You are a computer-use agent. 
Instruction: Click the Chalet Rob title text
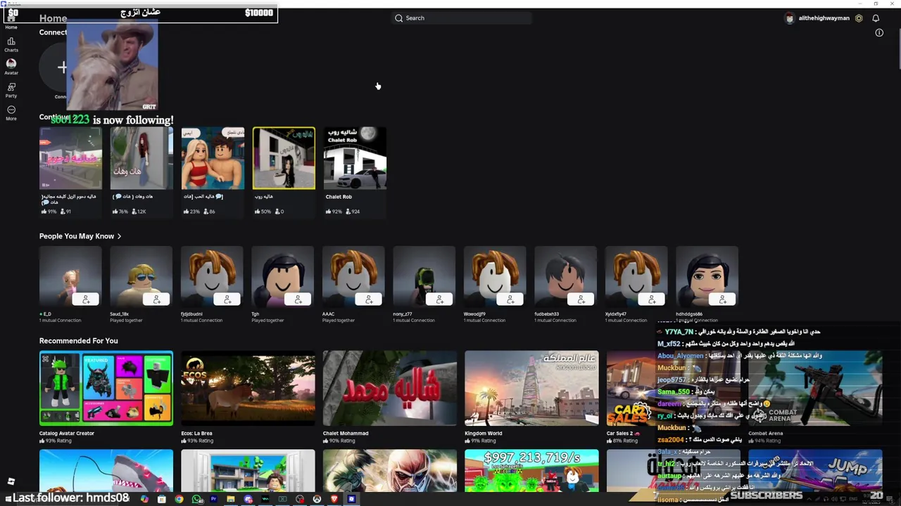pos(339,197)
